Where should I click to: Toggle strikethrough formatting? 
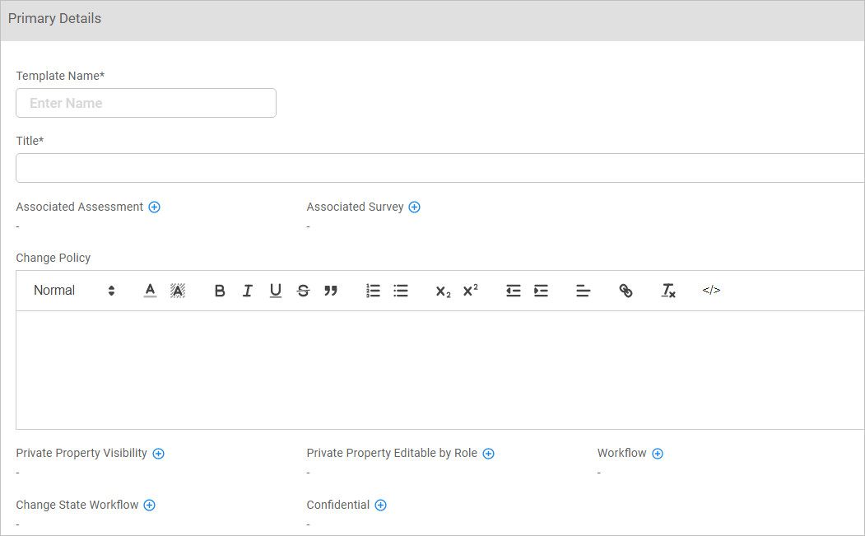[303, 291]
